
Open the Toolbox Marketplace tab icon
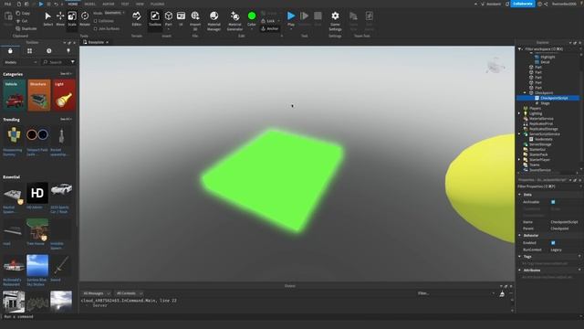click(10, 51)
